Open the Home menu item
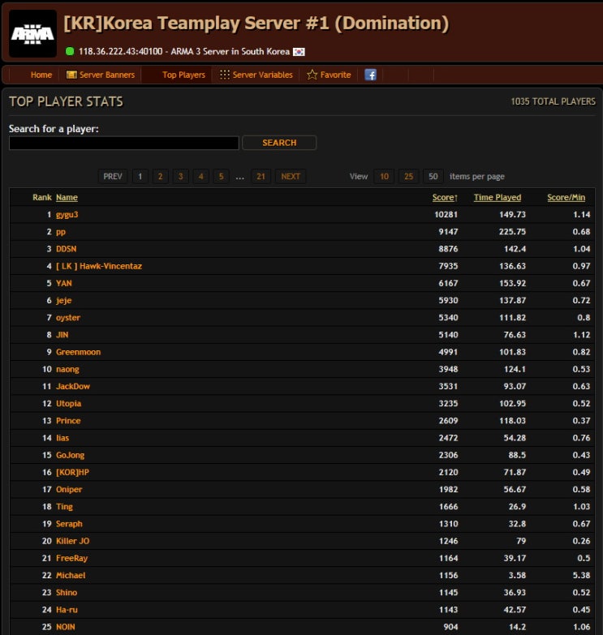 41,75
